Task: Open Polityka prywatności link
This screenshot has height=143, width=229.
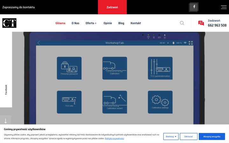Action: pos(114,138)
